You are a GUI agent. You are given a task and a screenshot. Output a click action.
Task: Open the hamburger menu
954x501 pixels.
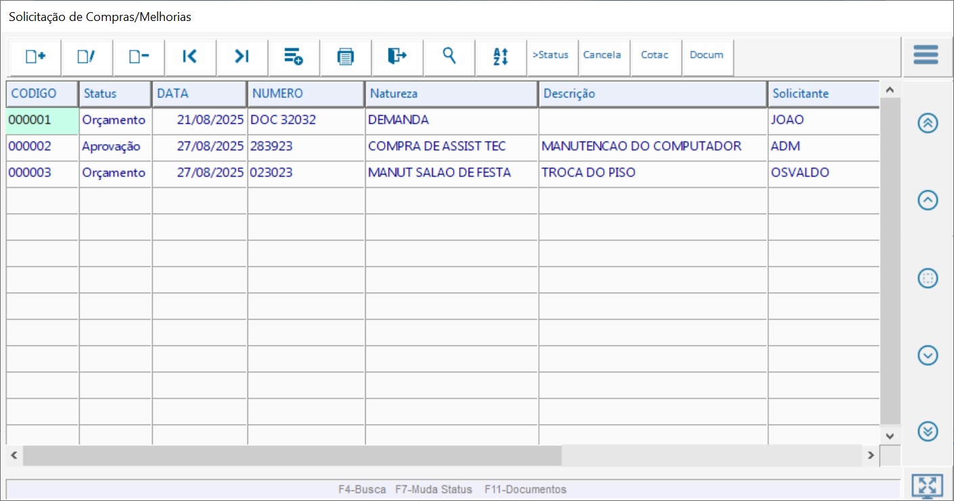point(926,55)
